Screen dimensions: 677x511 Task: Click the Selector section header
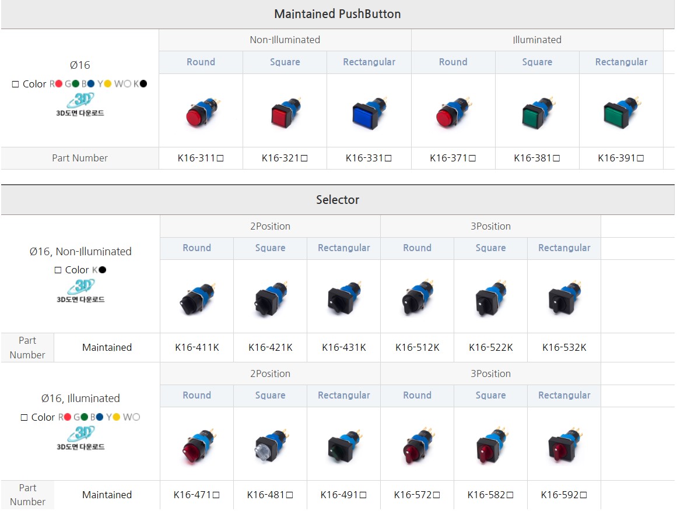coord(338,200)
